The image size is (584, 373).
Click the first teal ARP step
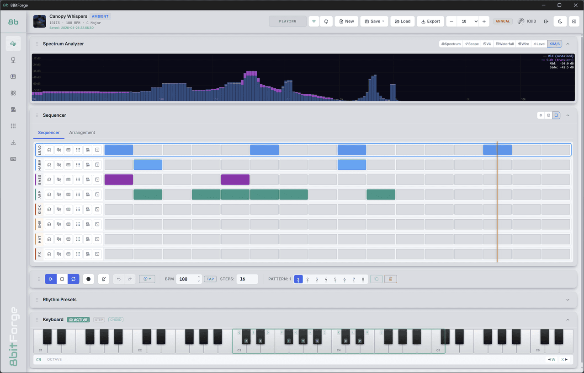(148, 195)
